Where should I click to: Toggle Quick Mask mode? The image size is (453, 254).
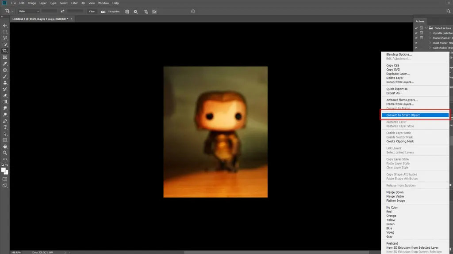5,179
